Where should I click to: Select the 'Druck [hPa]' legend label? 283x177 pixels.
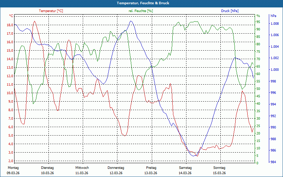(x=230, y=11)
